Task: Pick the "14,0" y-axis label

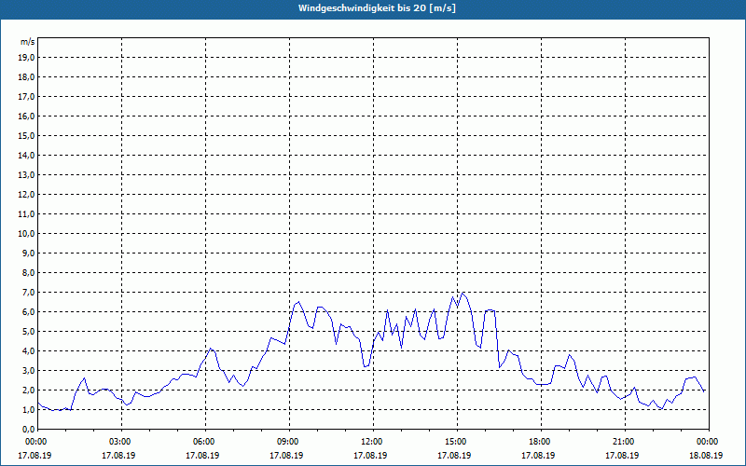Action: tap(26, 155)
